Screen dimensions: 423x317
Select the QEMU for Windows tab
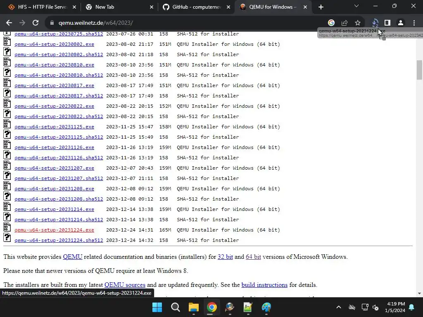click(x=274, y=7)
